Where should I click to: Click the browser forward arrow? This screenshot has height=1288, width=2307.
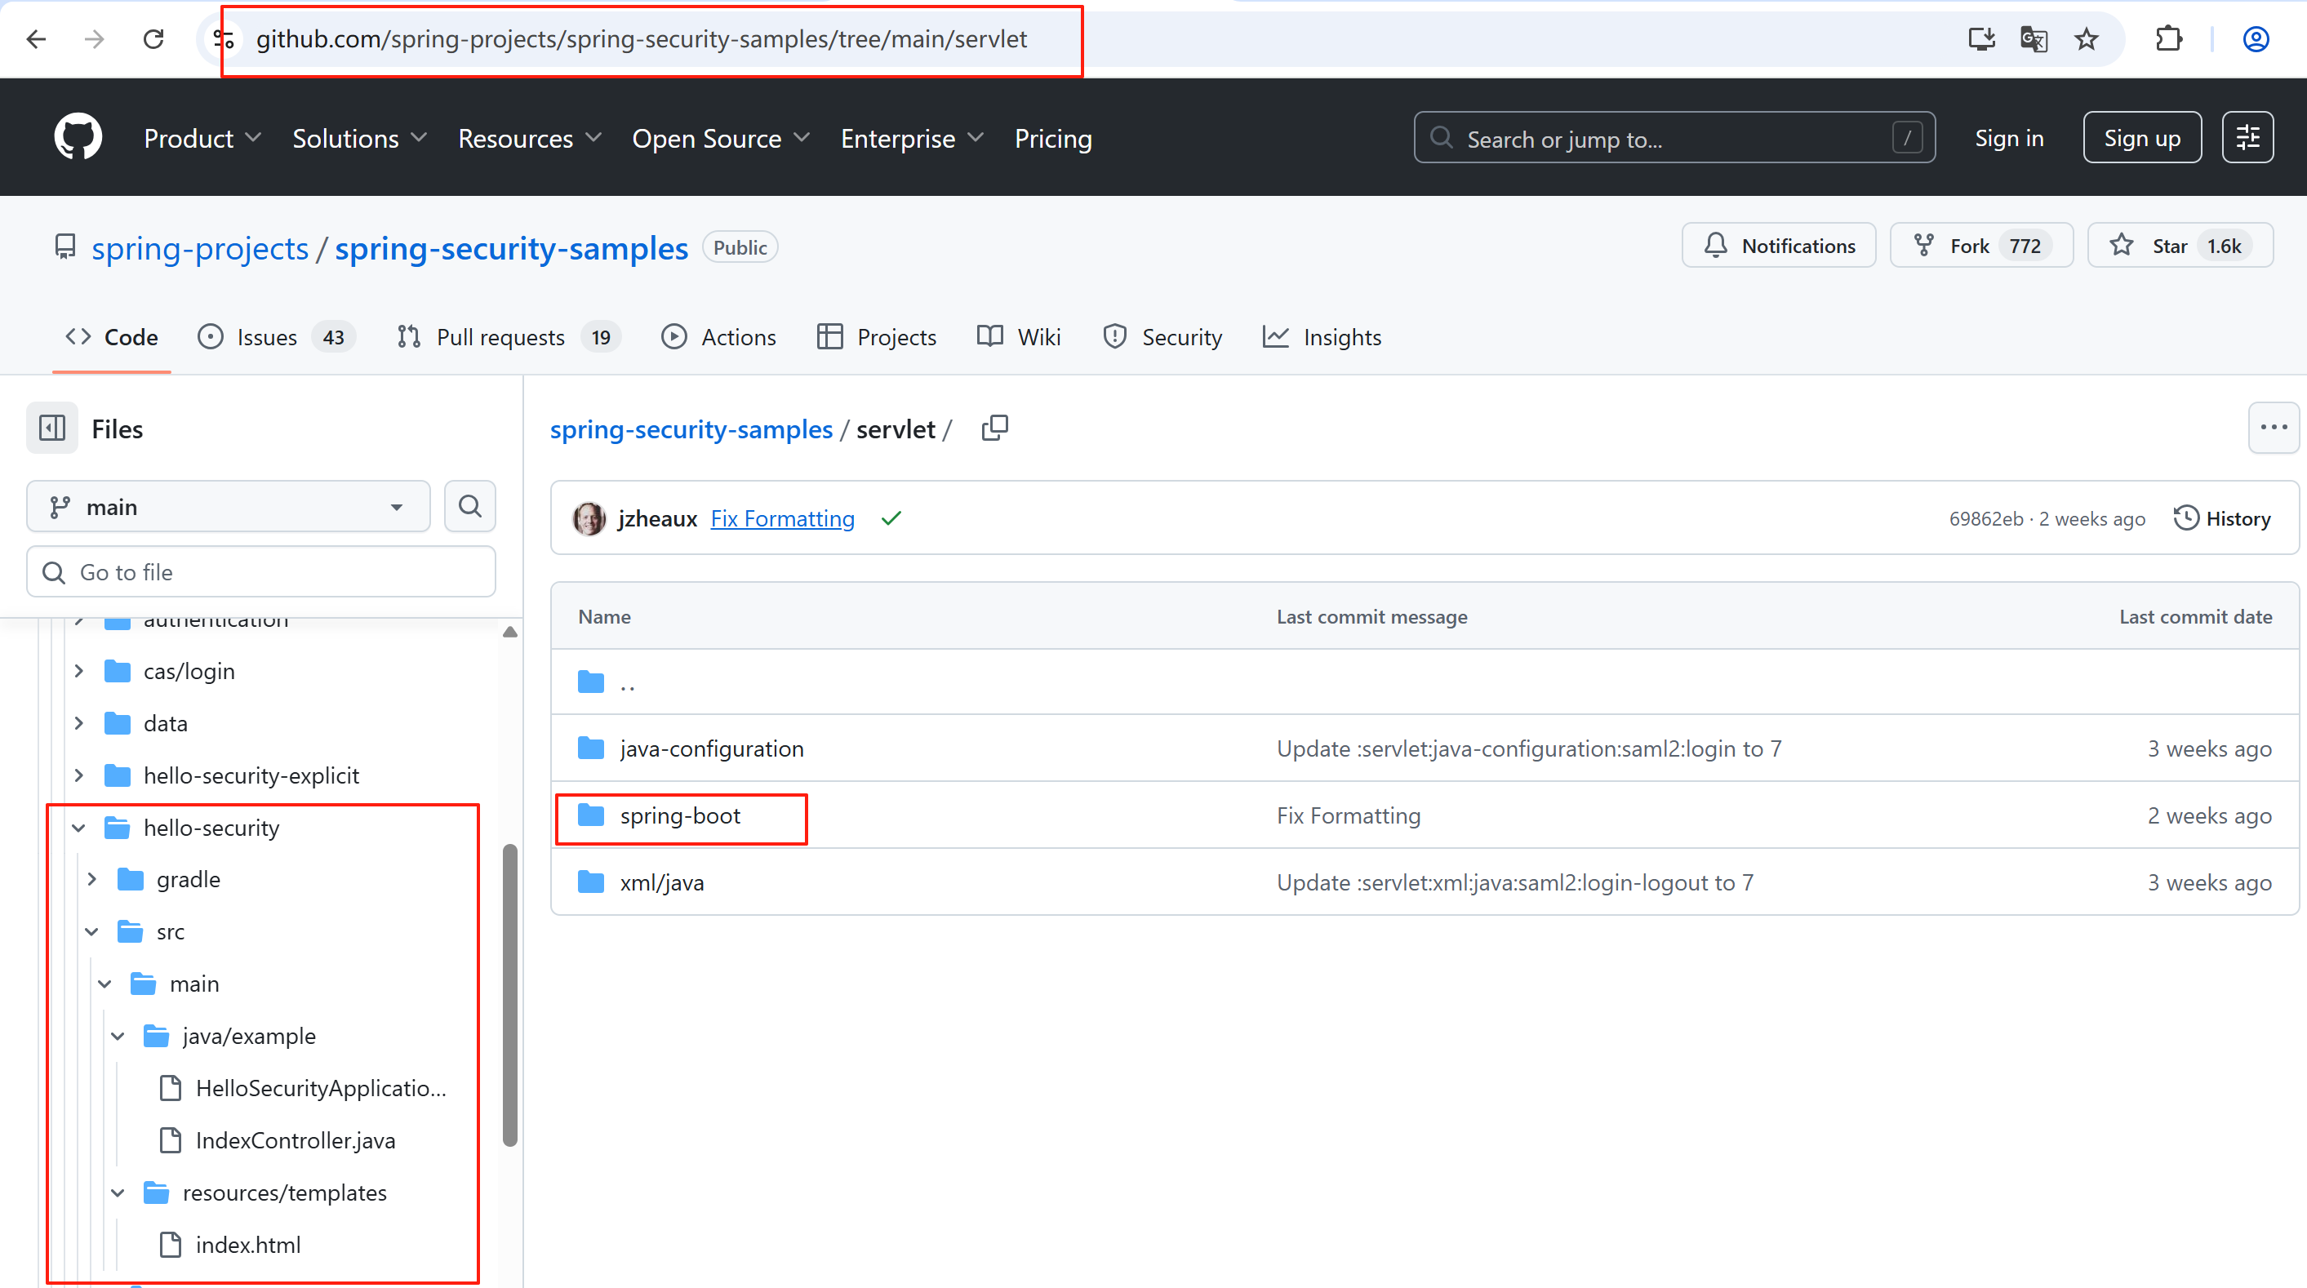(x=94, y=39)
